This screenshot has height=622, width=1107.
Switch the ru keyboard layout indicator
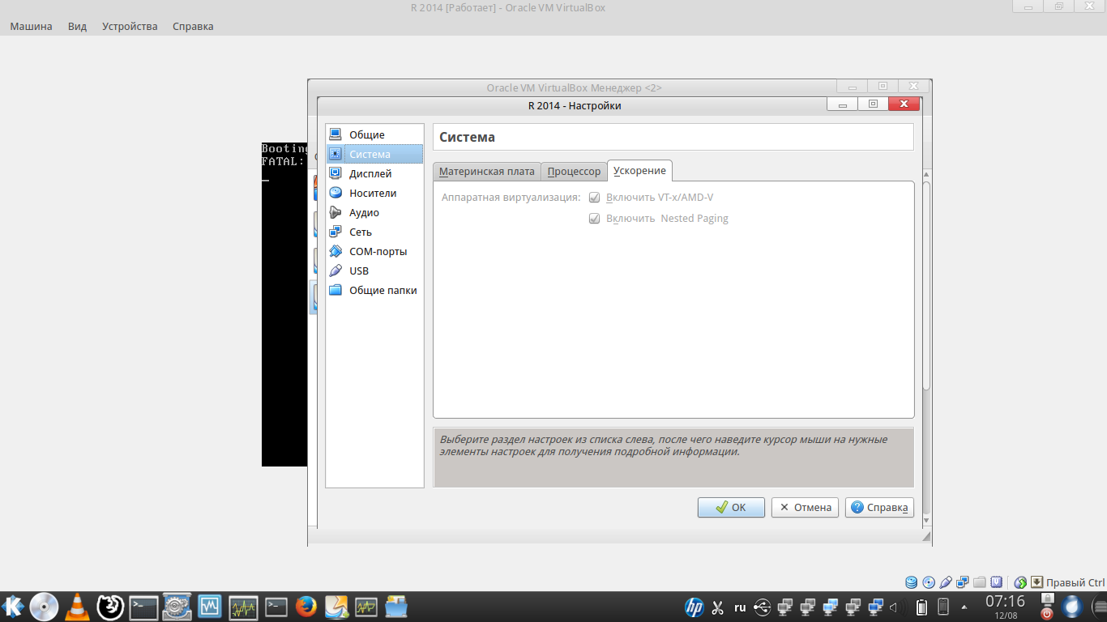(x=740, y=607)
